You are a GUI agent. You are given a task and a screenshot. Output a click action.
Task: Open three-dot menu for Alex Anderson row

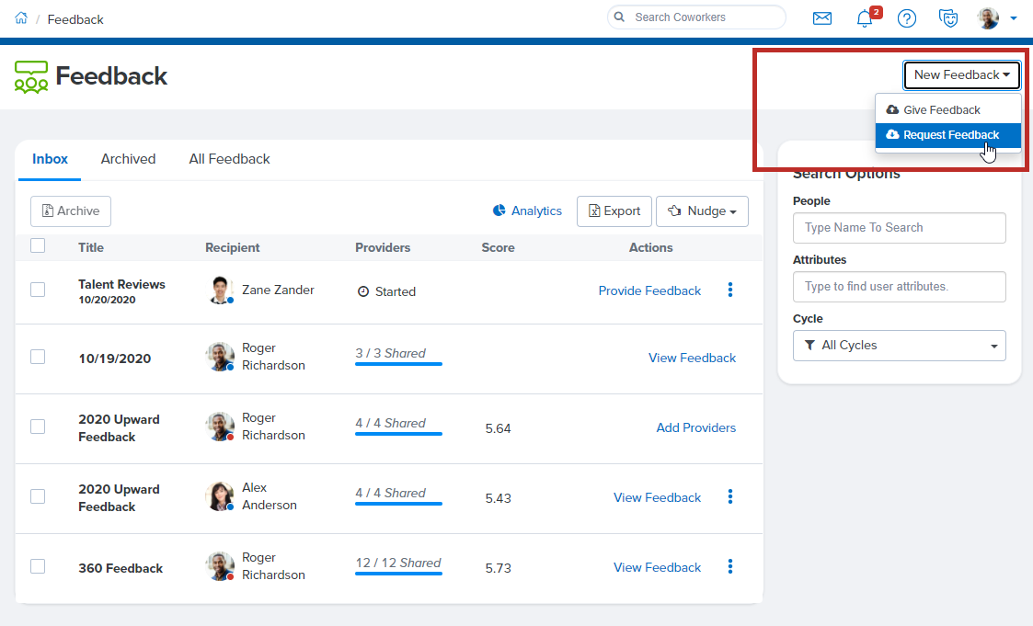pyautogui.click(x=730, y=497)
